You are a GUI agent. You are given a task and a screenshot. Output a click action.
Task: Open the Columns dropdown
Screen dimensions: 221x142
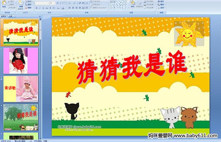coord(87,8)
